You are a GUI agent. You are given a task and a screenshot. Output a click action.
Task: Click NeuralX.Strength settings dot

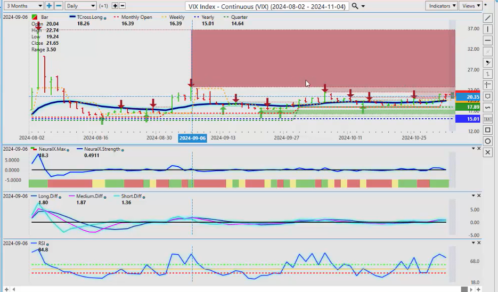[x=123, y=150]
